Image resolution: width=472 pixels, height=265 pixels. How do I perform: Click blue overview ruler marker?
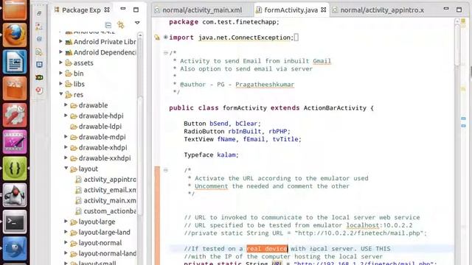click(463, 119)
